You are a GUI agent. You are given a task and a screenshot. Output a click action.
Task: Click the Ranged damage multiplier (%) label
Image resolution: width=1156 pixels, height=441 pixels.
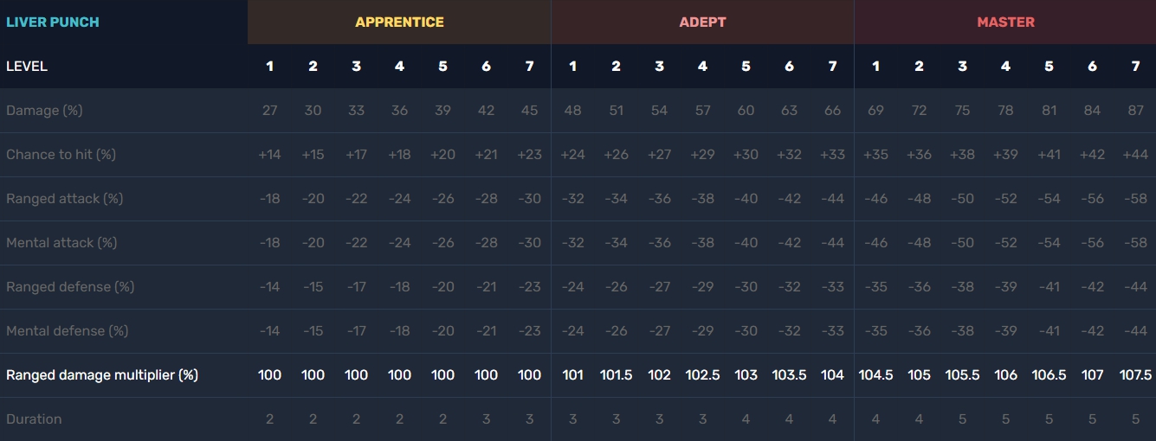tap(102, 375)
